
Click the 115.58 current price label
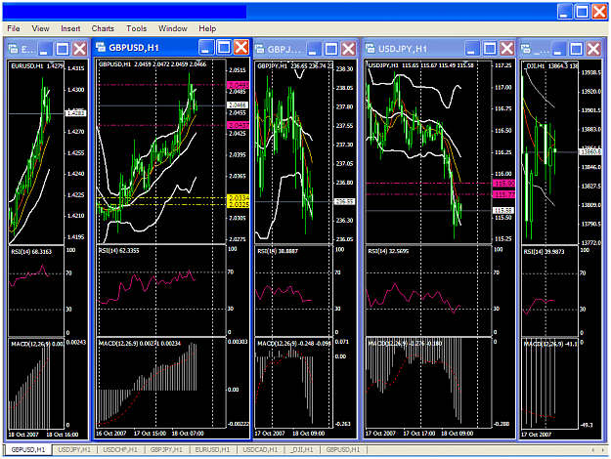click(x=503, y=211)
